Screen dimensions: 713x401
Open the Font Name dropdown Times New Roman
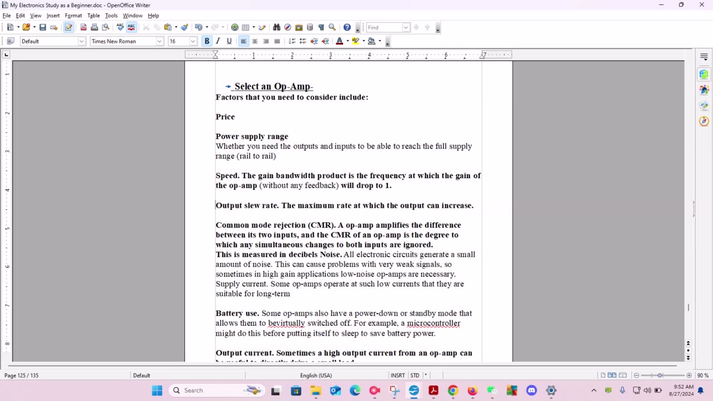[159, 41]
